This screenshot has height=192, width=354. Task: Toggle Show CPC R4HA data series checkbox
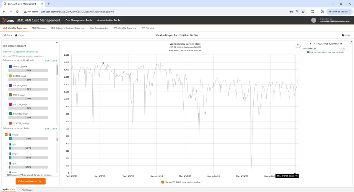(163, 182)
